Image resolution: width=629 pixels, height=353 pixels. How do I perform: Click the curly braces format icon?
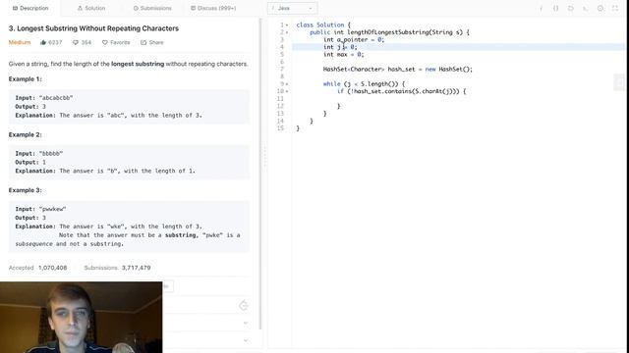click(555, 8)
